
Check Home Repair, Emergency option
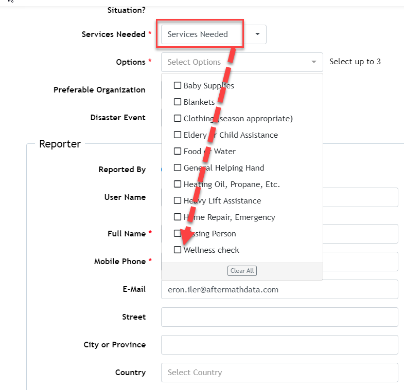coord(178,217)
